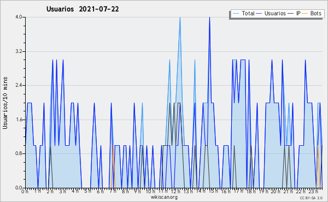Image resolution: width=328 pixels, height=202 pixels.
Task: Click the '5 h' x-axis label
Action: pos(87,191)
